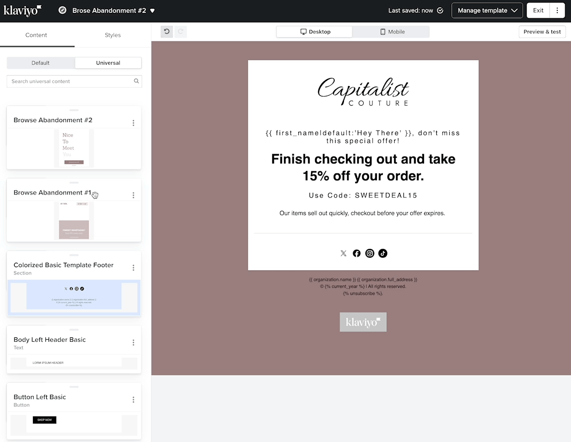Click the Colorized Basic Template Footer title
Viewport: 571px width, 442px height.
coord(63,265)
